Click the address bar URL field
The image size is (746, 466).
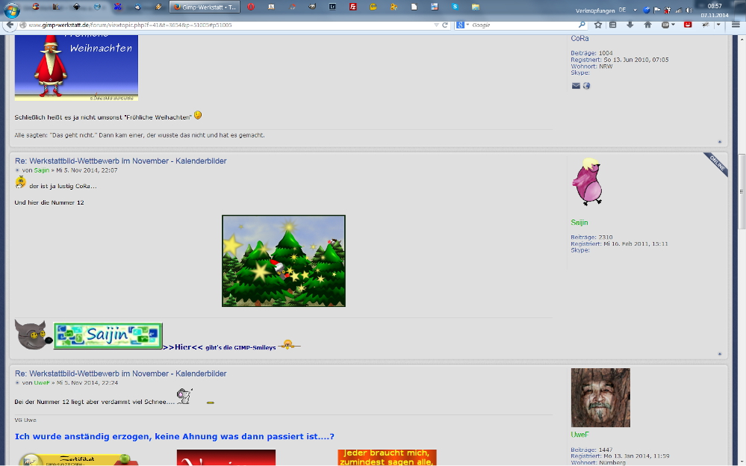(229, 25)
